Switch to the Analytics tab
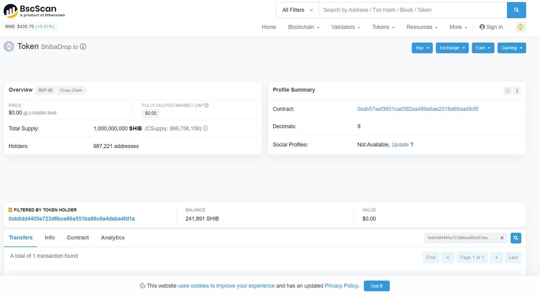This screenshot has height=295, width=540. coord(113,238)
